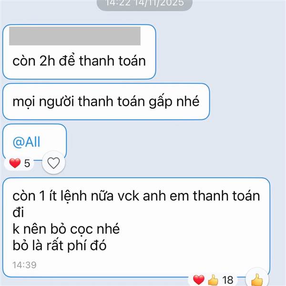
Task: Tap the 14:39 message timestamp
Action: coord(24,265)
